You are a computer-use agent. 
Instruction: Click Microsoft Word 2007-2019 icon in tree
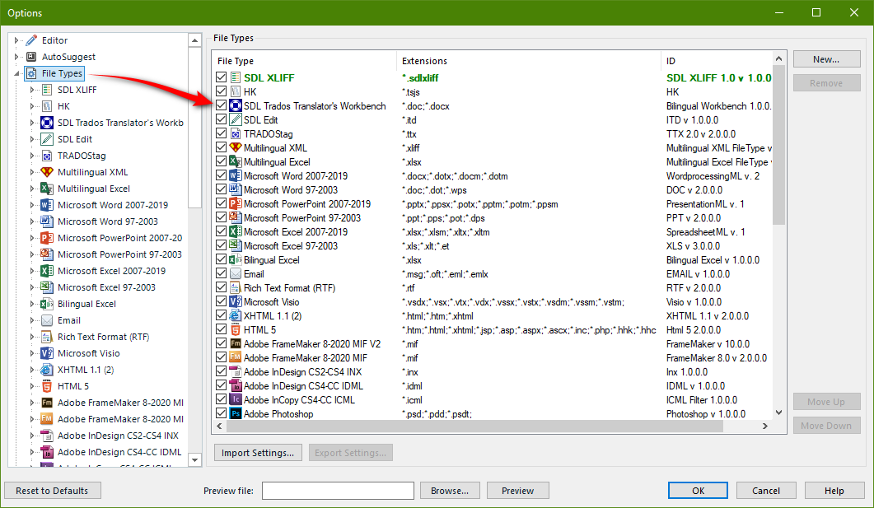click(48, 205)
